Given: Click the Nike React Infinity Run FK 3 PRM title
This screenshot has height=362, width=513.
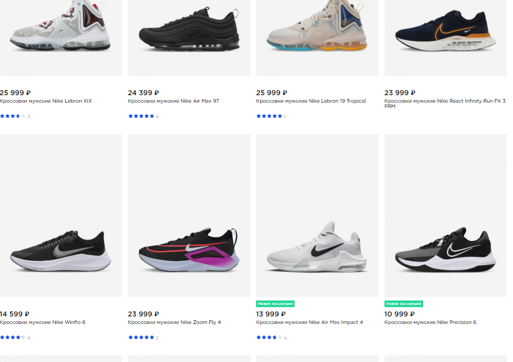Looking at the screenshot, I should 445,104.
